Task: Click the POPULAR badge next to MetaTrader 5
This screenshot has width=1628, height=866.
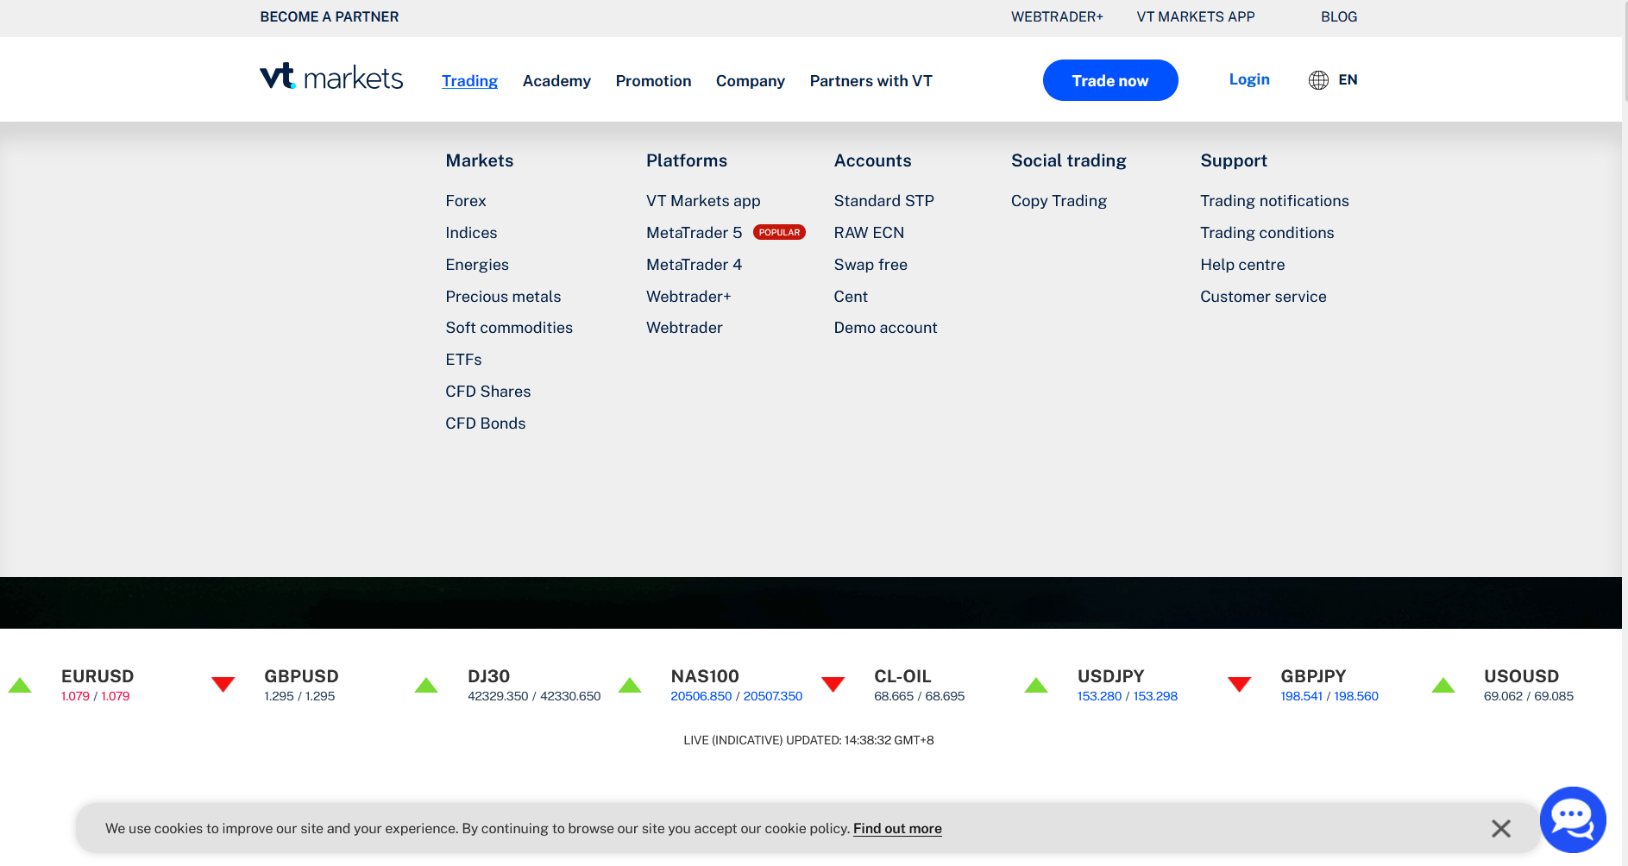Action: coord(779,232)
